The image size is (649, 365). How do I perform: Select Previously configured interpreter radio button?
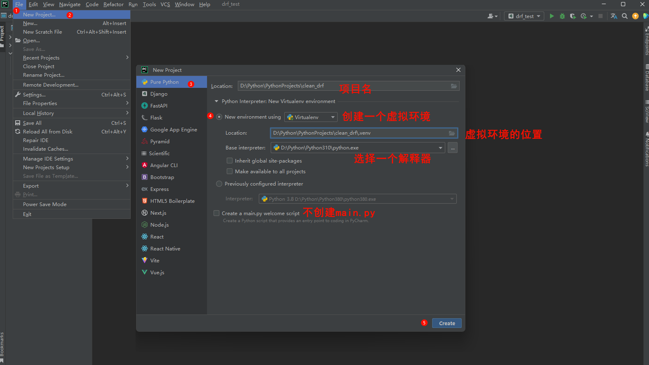pos(219,184)
